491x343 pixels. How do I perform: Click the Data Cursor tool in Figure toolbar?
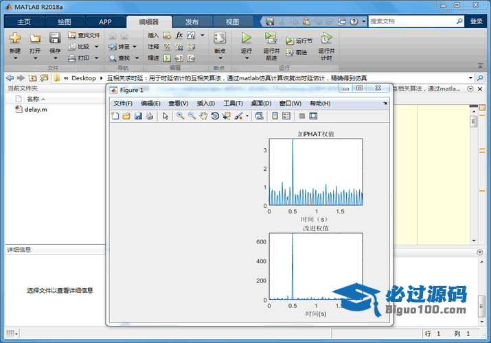click(227, 116)
